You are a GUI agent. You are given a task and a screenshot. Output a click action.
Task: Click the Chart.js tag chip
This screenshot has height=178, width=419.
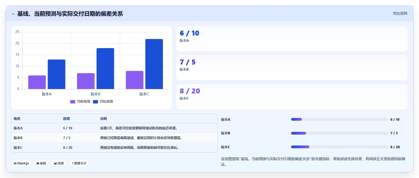point(21,163)
